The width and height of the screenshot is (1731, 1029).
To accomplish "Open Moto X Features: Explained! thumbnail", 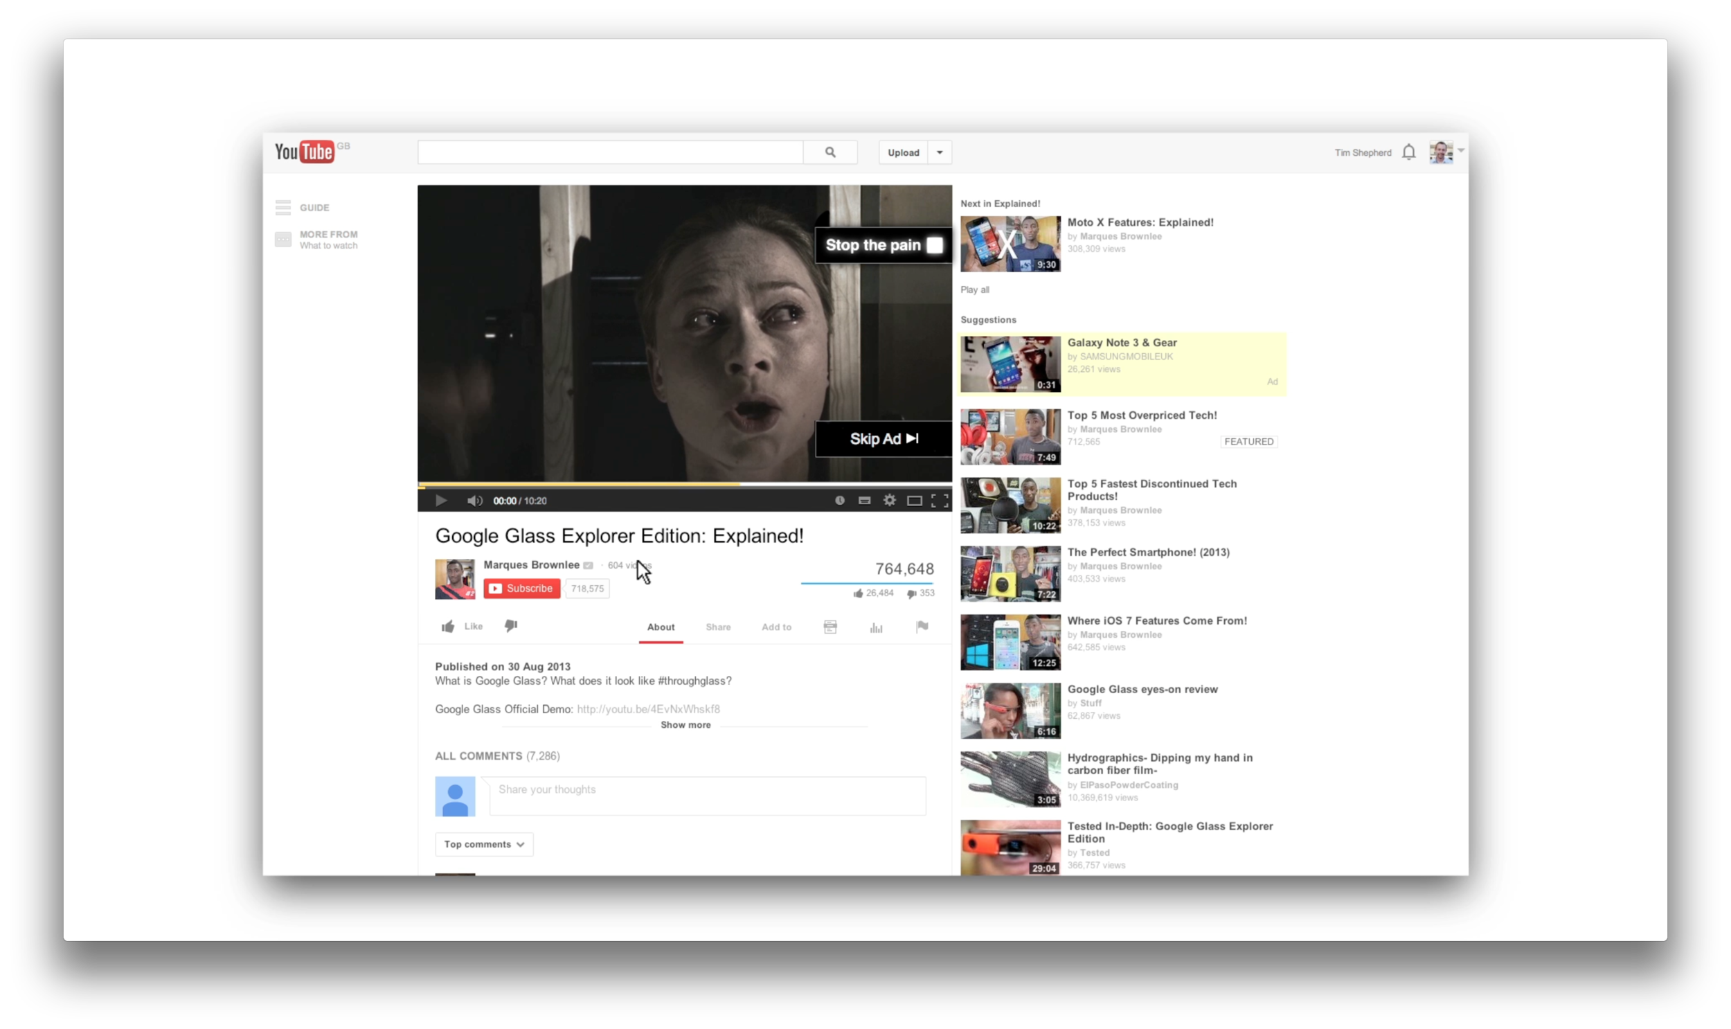I will (1010, 243).
